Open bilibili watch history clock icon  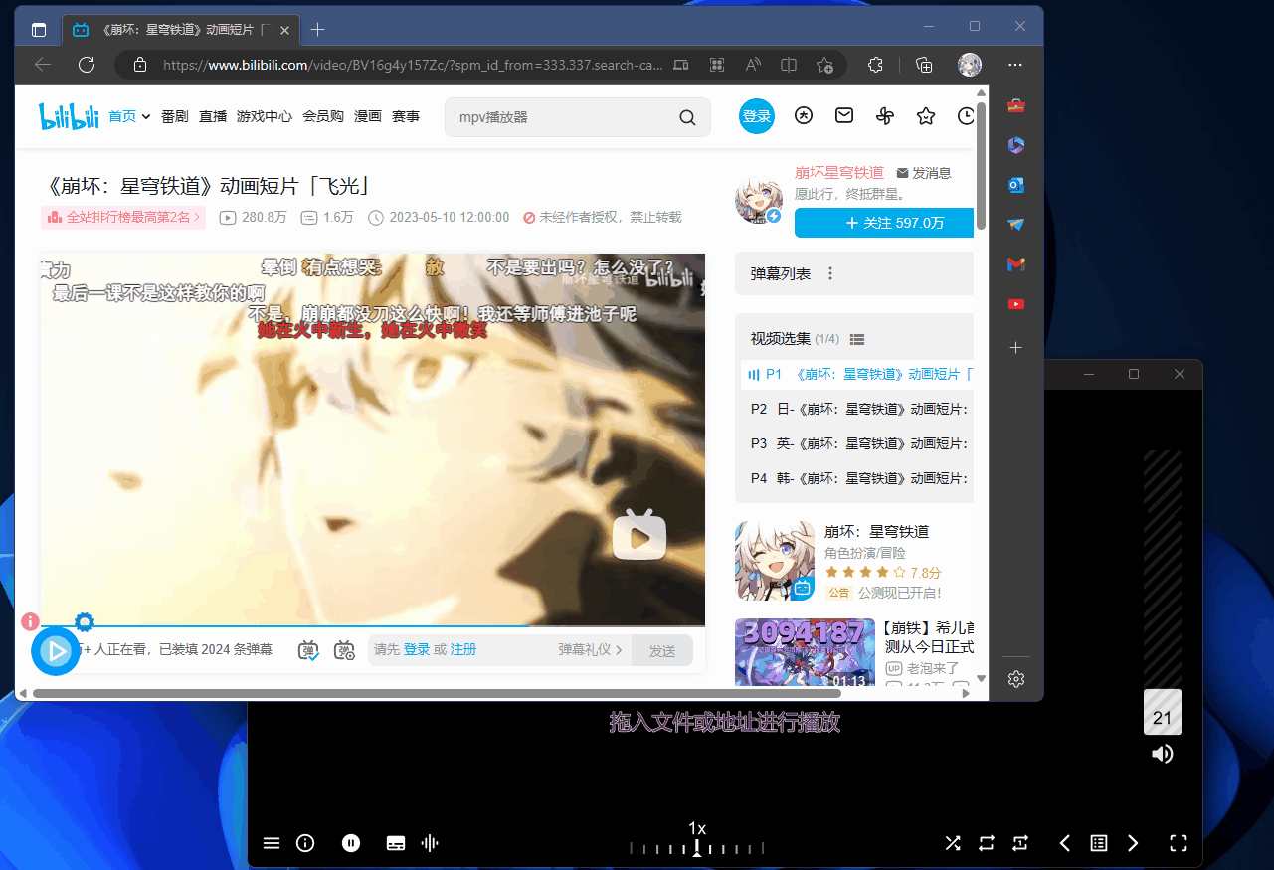pyautogui.click(x=966, y=116)
